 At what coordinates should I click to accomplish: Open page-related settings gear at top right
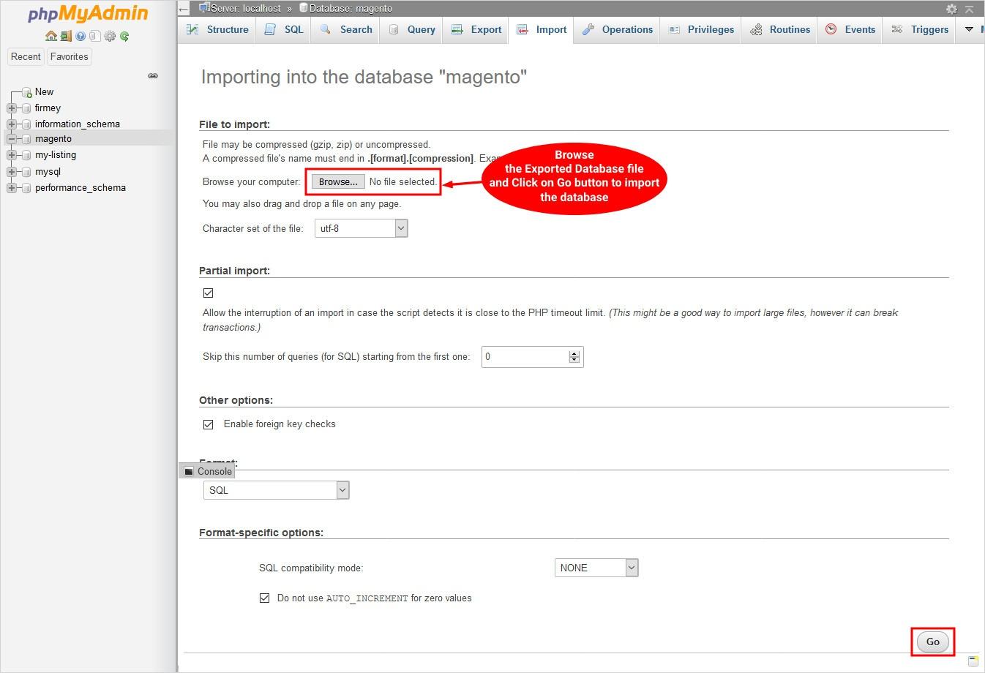(951, 9)
